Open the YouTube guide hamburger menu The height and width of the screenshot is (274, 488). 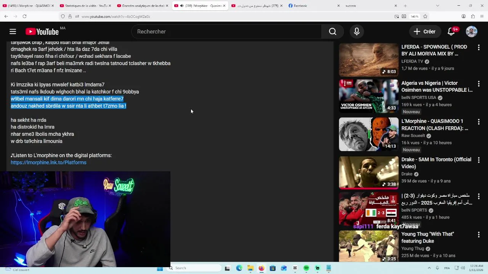coord(13,32)
